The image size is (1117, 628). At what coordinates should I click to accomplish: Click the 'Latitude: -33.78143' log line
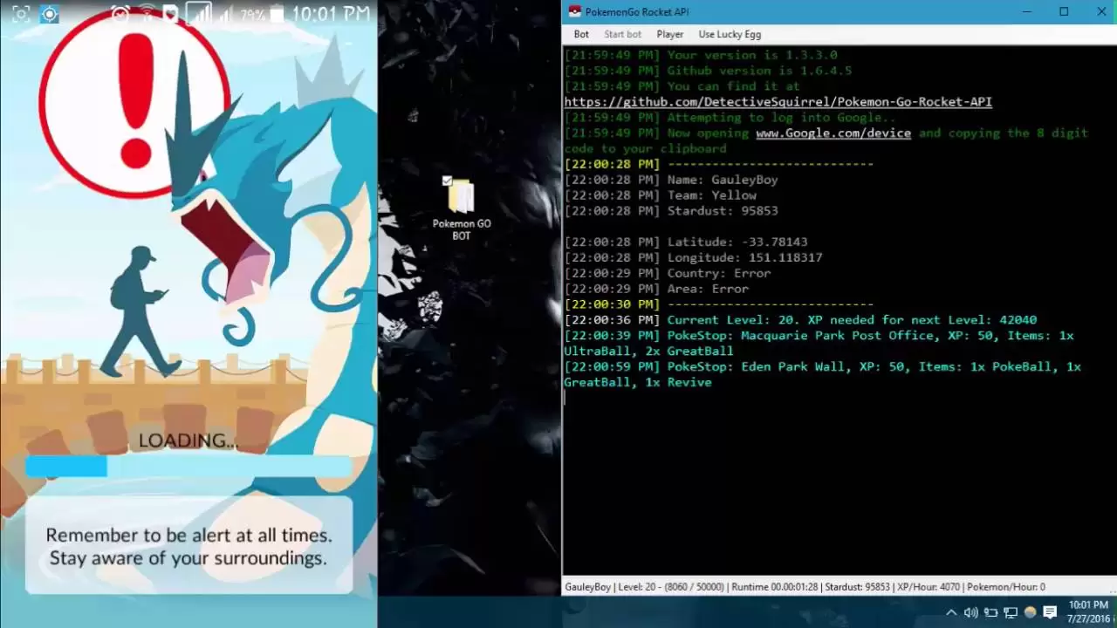coord(686,242)
